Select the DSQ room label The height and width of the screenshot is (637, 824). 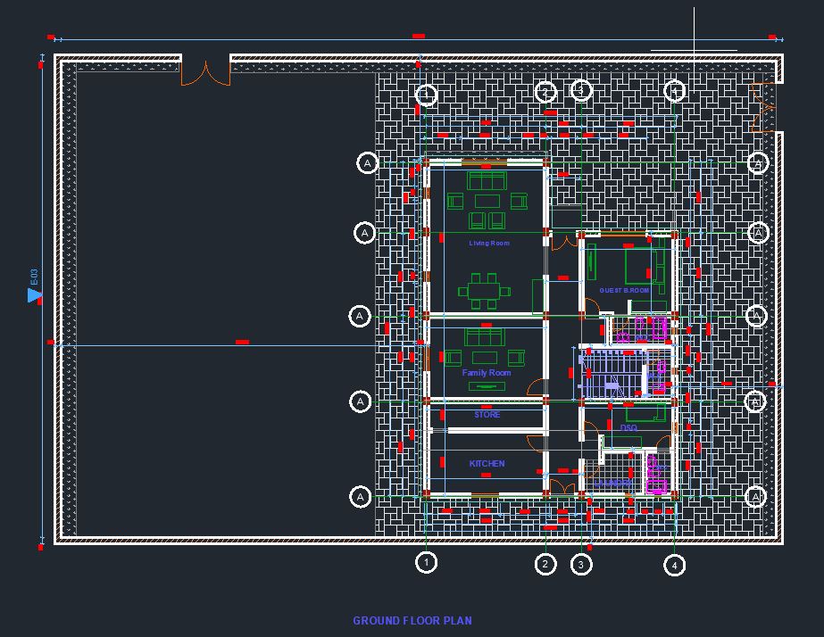pos(628,427)
